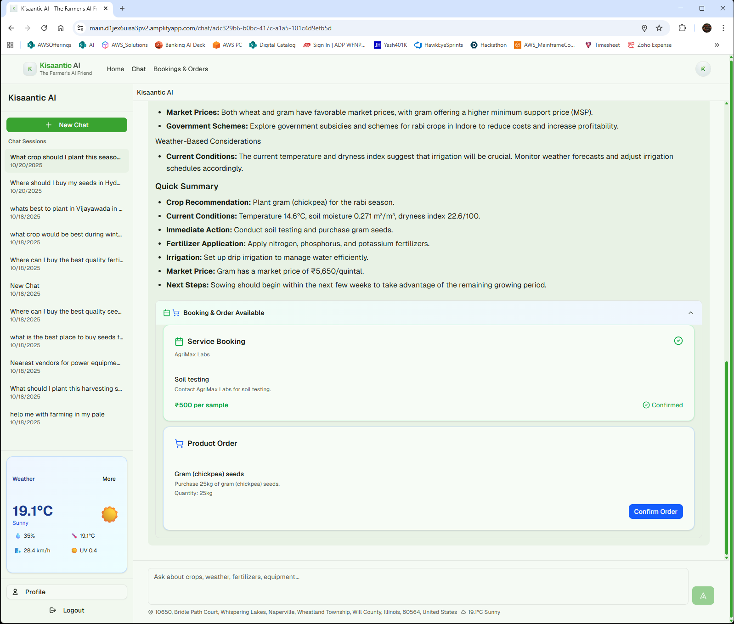Open chat 'What should I plant this harvesting s...'
Image resolution: width=734 pixels, height=624 pixels.
point(67,392)
